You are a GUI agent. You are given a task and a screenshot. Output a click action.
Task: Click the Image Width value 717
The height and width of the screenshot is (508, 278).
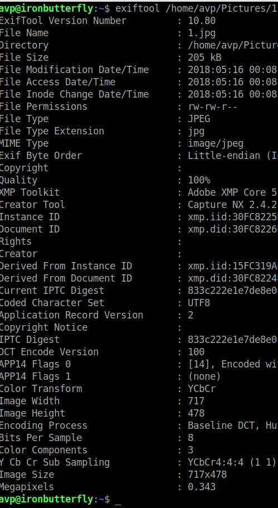[x=196, y=401]
